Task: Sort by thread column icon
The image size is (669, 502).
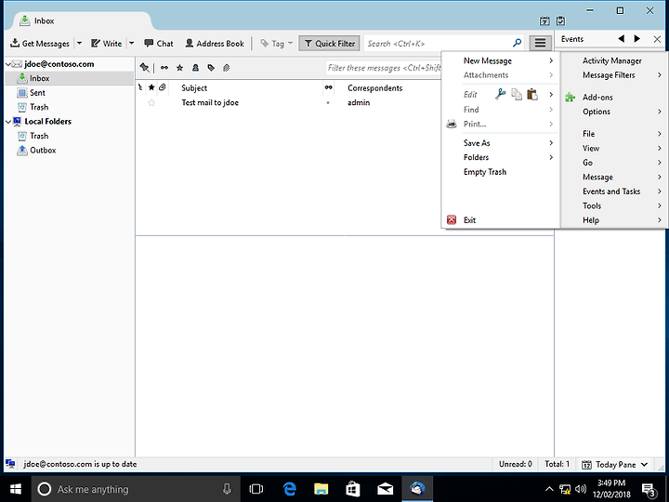Action: [140, 87]
